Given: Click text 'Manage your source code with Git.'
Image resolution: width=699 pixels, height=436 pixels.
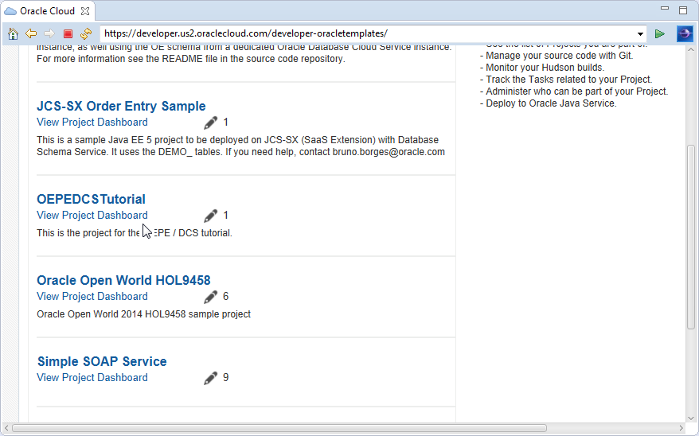Looking at the screenshot, I should [560, 56].
